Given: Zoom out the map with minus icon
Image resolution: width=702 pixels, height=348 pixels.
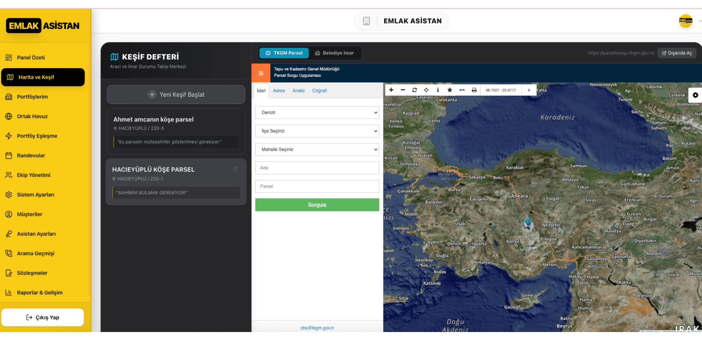Looking at the screenshot, I should point(403,90).
